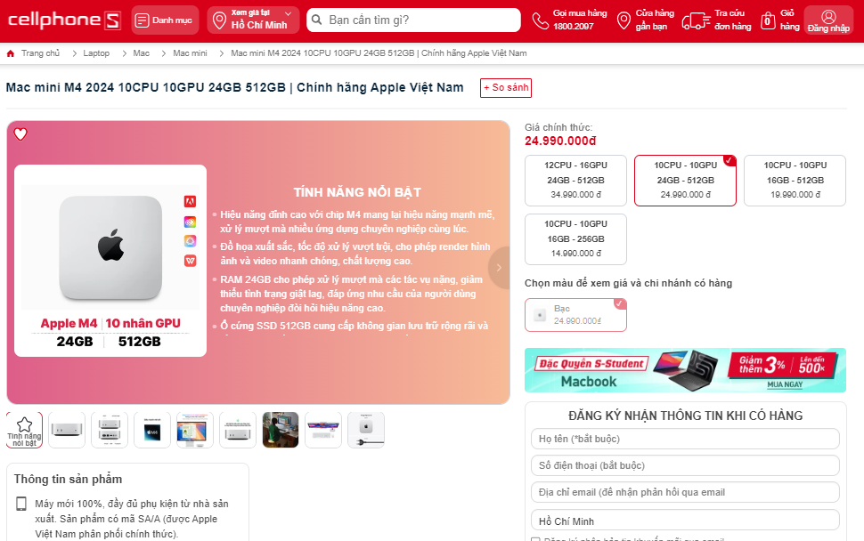This screenshot has width=864, height=541.
Task: Select the 10CPU - 10GPU 16GB - 256GB variant
Action: (x=575, y=238)
